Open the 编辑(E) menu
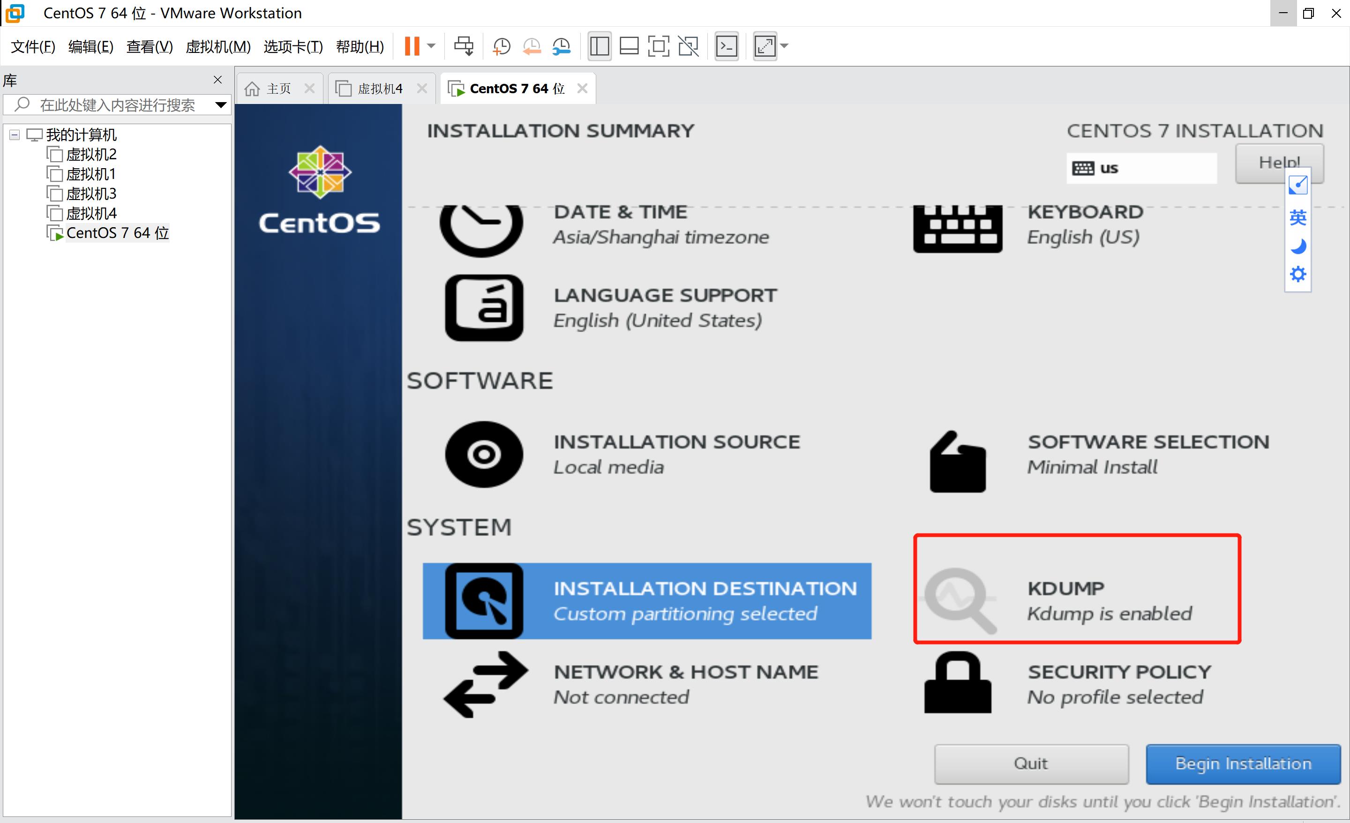This screenshot has width=1350, height=823. pyautogui.click(x=91, y=46)
